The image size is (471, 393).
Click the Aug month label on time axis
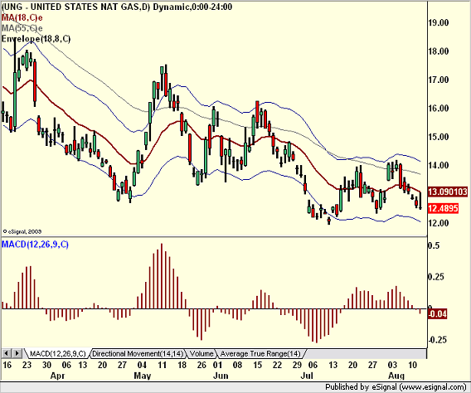tap(396, 376)
